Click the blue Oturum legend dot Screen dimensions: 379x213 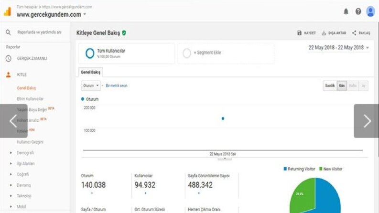(x=82, y=99)
